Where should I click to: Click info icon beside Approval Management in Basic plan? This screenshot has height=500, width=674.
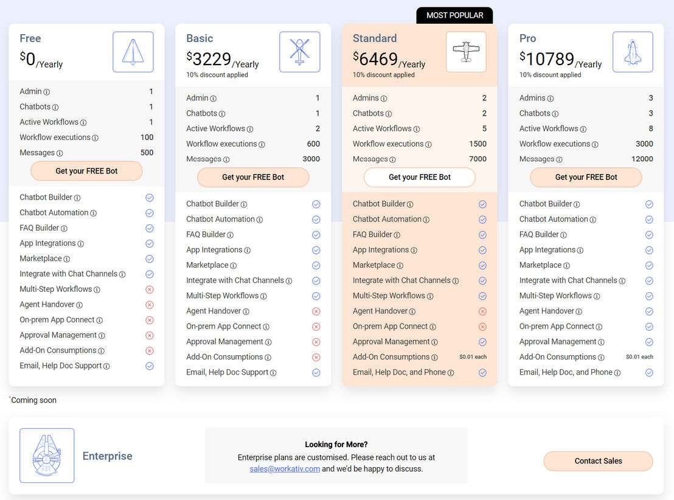pos(268,342)
